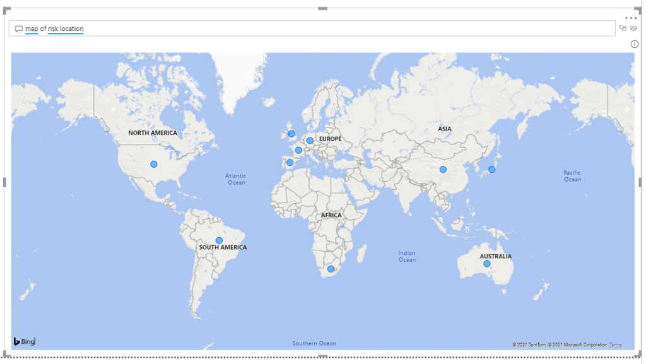This screenshot has height=364, width=646.
Task: Click the Q&A settings gear icon
Action: [x=634, y=28]
